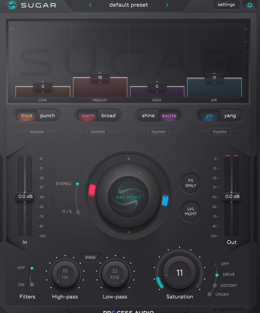Switch the Filters toggle to ON
260x313 pixels.
[32, 285]
